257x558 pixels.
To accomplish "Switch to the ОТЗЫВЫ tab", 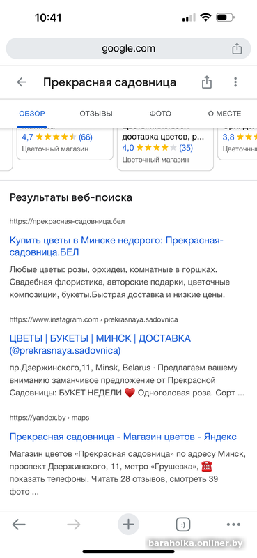I will (96, 114).
